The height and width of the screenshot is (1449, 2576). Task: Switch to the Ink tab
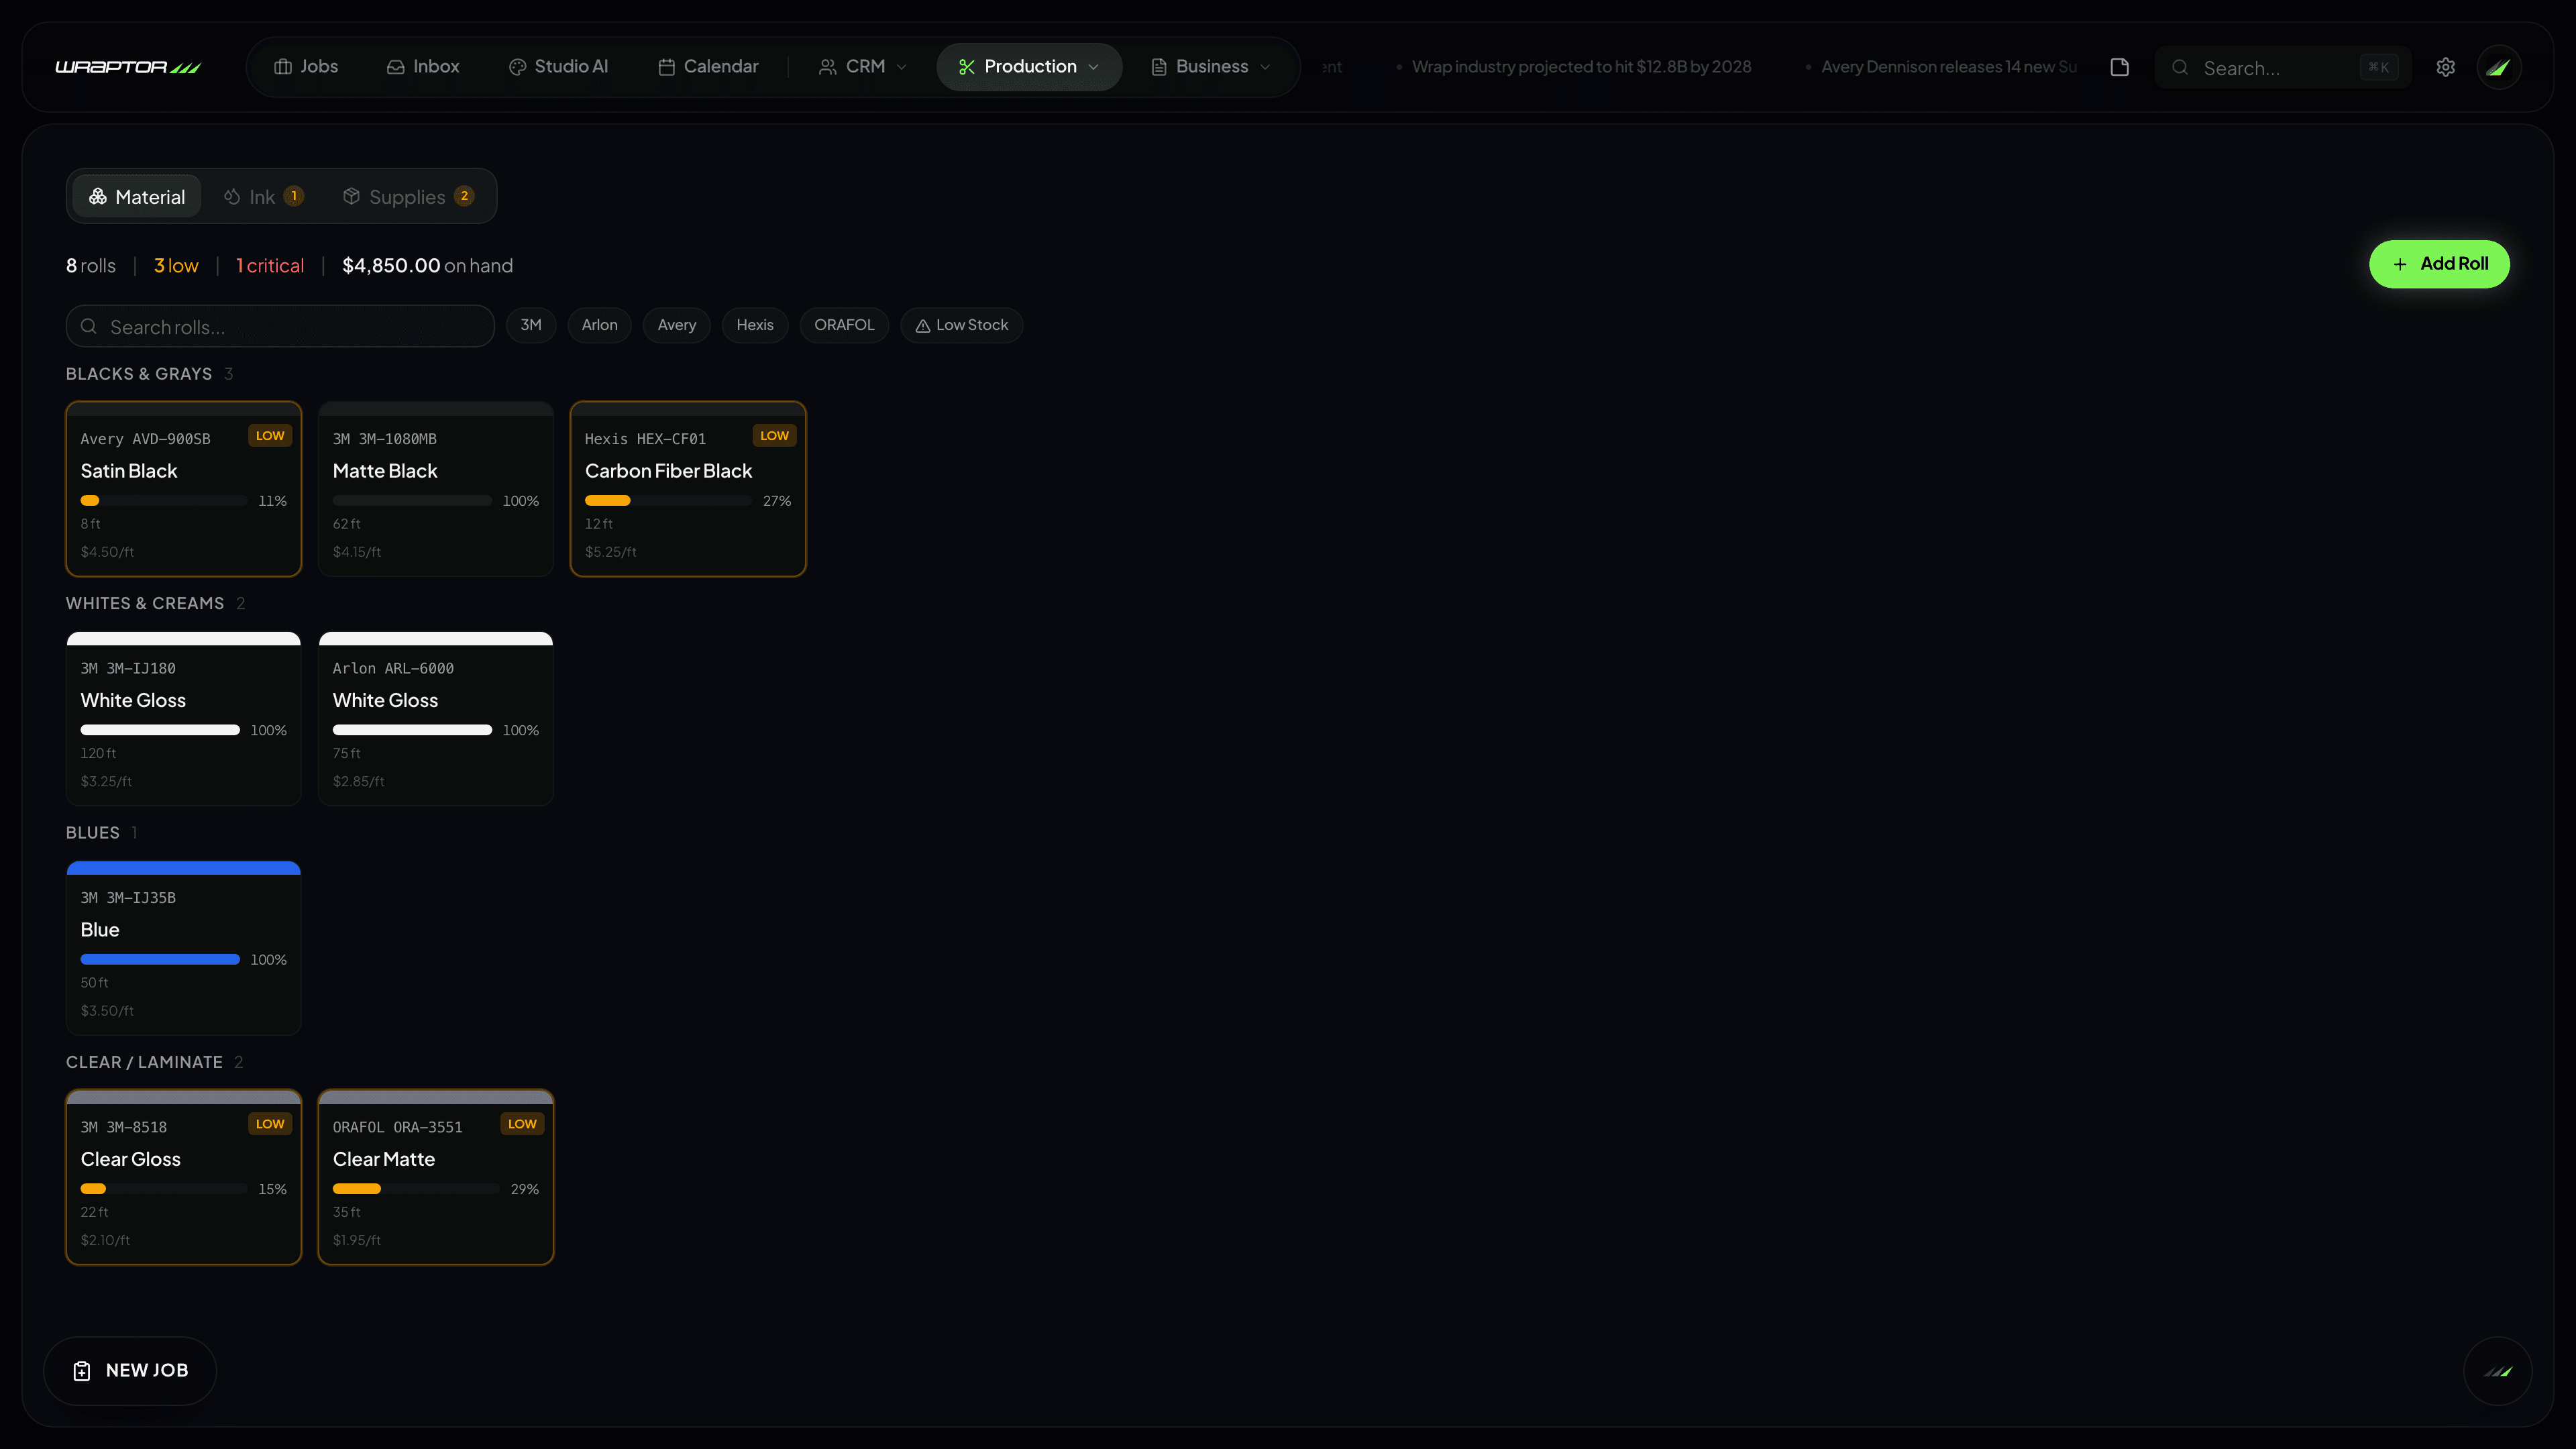click(x=263, y=196)
